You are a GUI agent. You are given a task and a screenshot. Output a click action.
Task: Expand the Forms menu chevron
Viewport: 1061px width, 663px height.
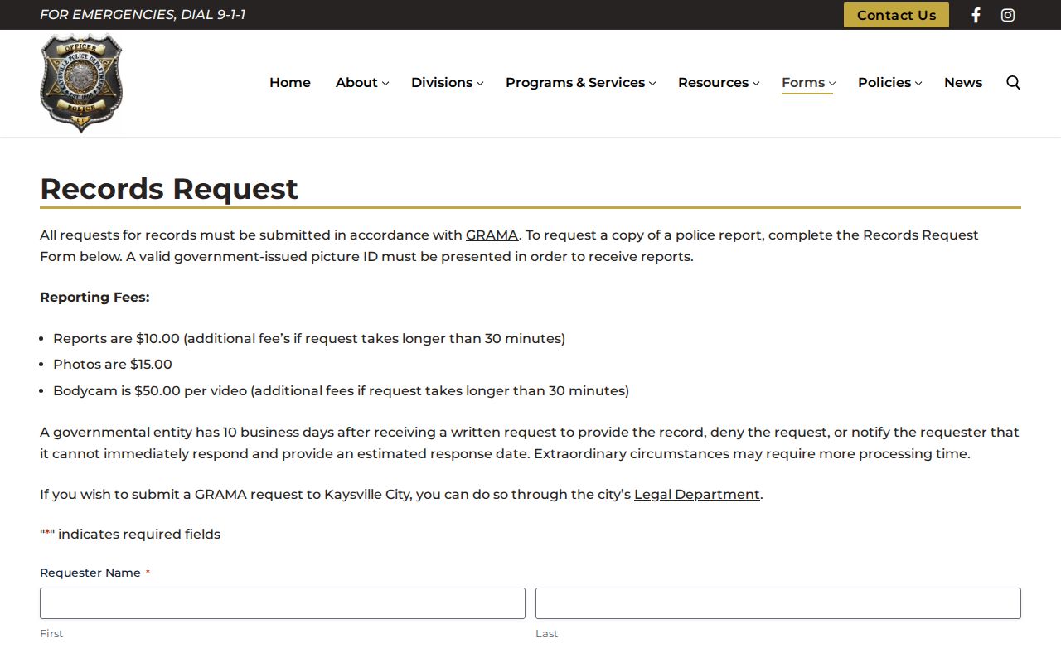pyautogui.click(x=832, y=83)
